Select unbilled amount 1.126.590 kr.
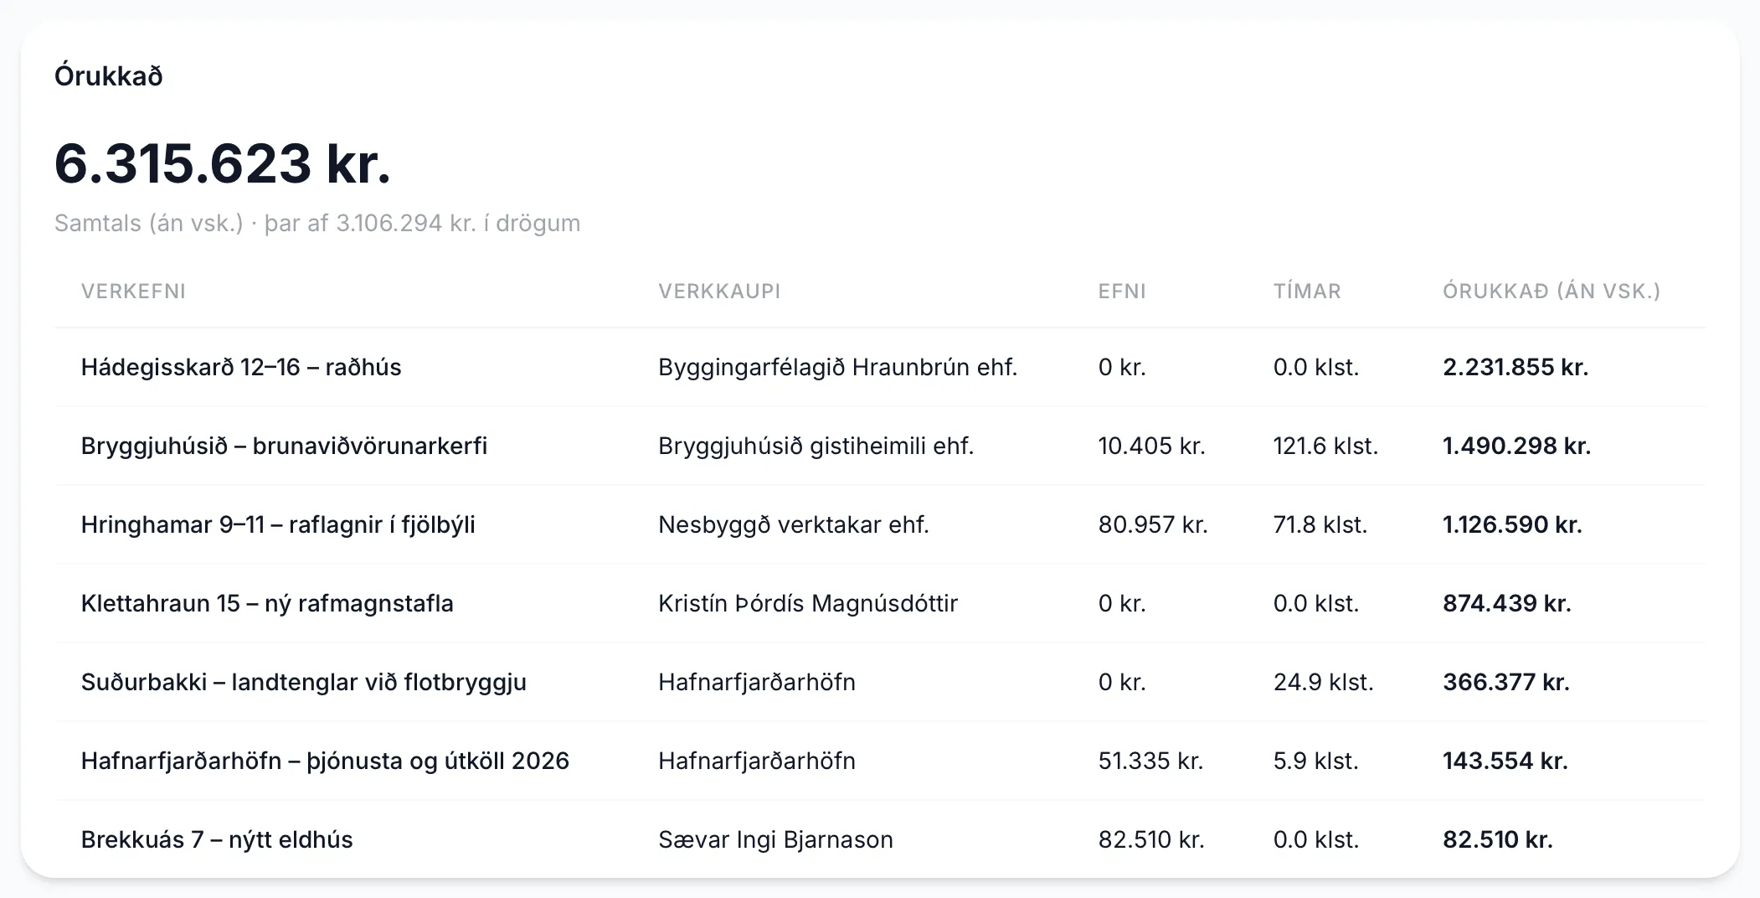 click(1512, 524)
